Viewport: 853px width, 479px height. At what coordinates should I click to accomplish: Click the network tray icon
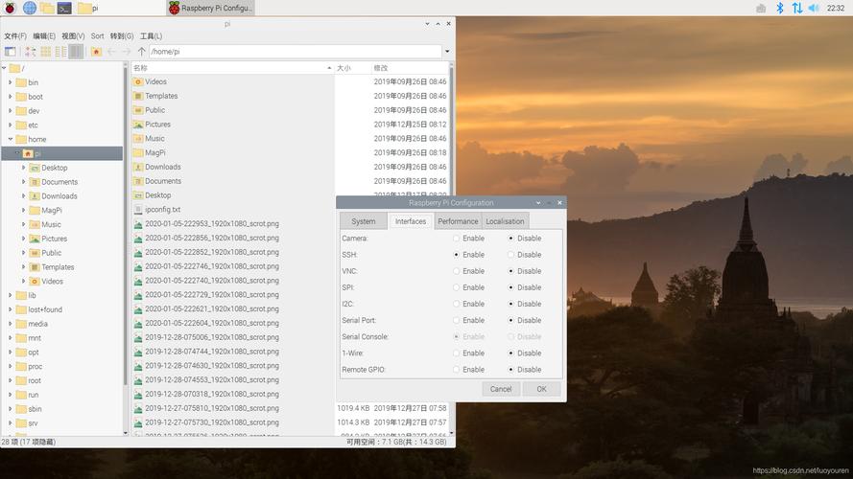796,8
